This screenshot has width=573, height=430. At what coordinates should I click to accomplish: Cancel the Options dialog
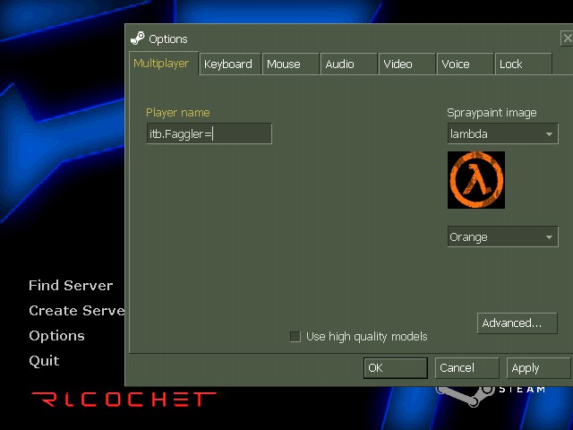coord(466,368)
